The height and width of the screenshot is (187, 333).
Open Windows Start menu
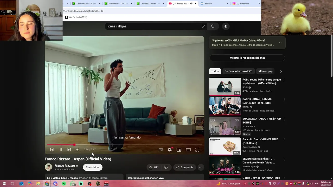(4, 184)
